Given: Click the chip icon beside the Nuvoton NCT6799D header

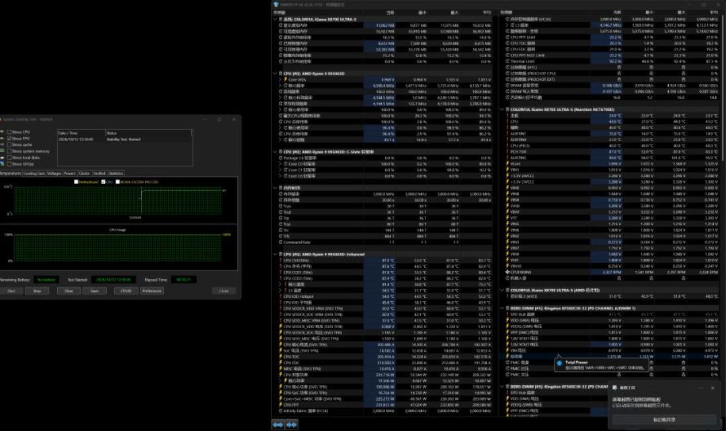Looking at the screenshot, I should 508,110.
